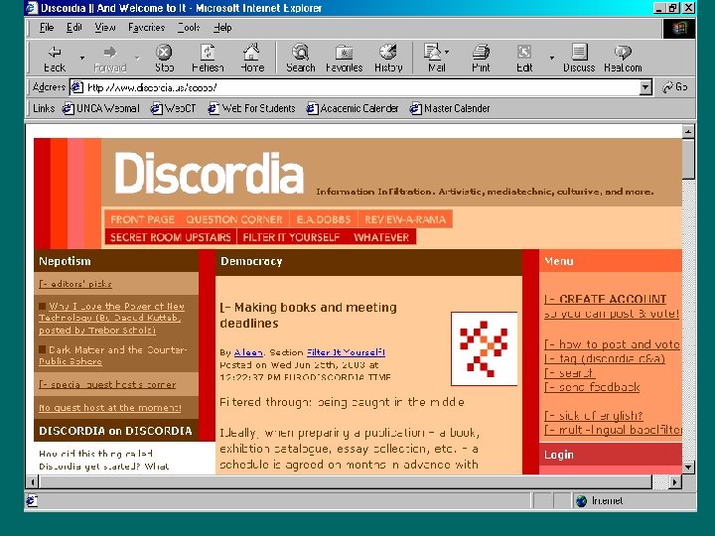715x536 pixels.
Task: Open the sick of english? link
Action: pyautogui.click(x=594, y=416)
